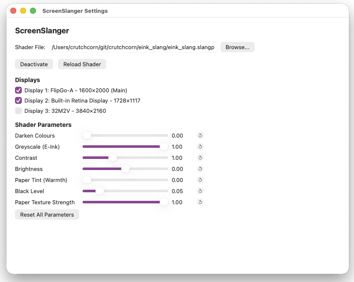Deactivate the shader
Viewport: 354px width, 282px height.
(x=34, y=64)
